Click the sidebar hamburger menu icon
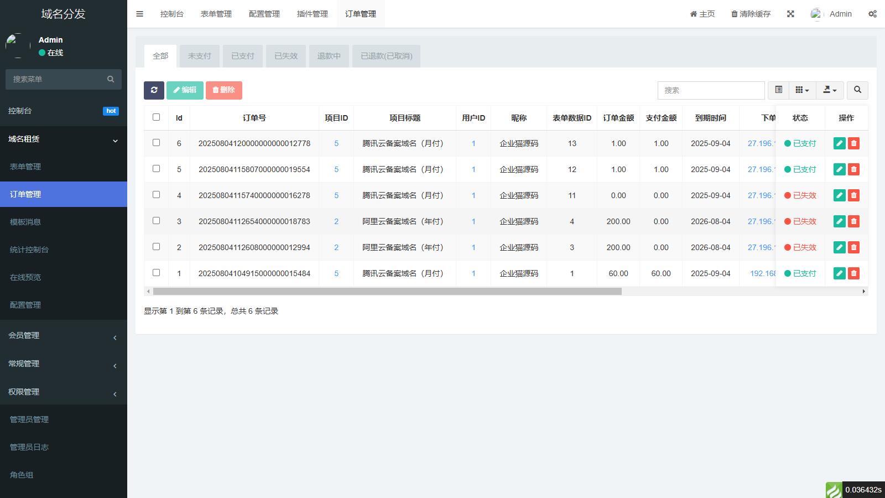Screen dimensions: 885x498 point(140,14)
